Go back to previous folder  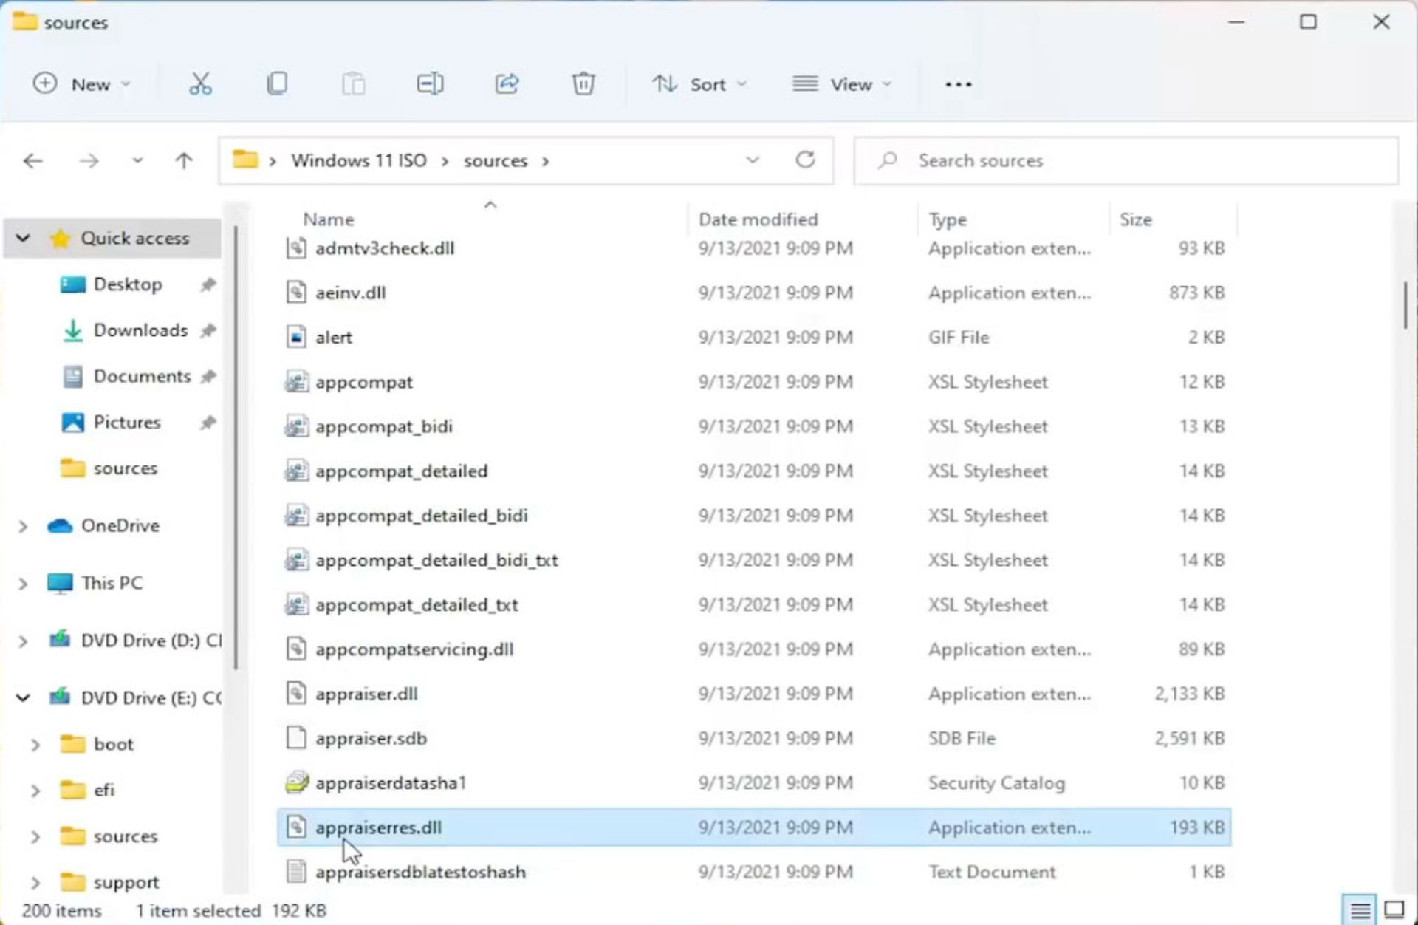click(33, 160)
